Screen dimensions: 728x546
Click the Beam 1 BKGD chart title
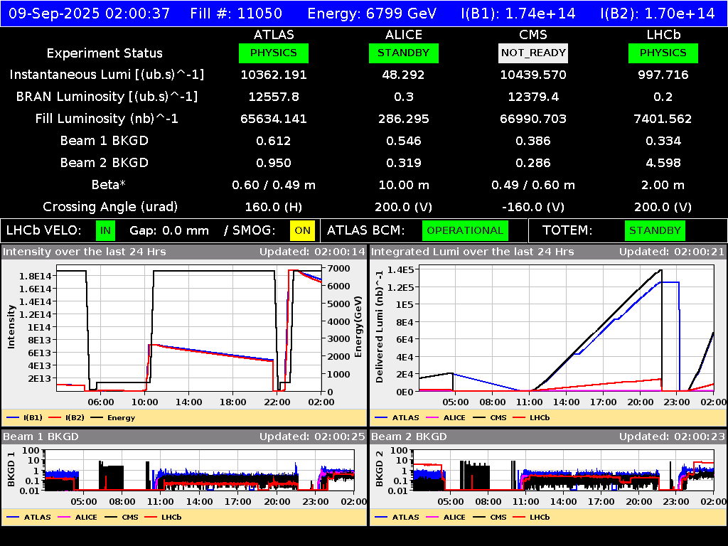(41, 437)
